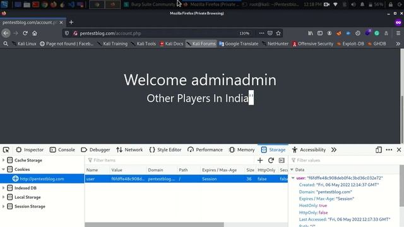The image size is (404, 227).
Task: Open the Kali Docs bookmark
Action: pyautogui.click(x=171, y=44)
